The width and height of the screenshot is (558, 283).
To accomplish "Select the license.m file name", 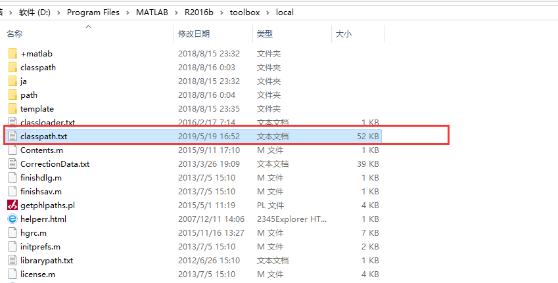I will 37,274.
